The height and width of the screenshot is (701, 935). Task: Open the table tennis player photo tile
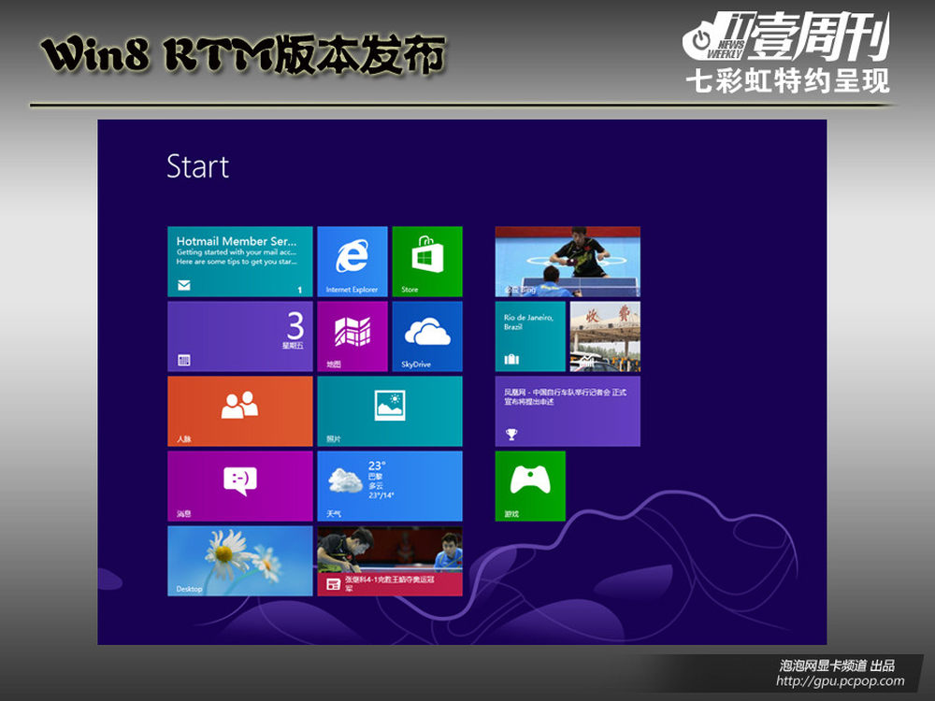point(568,261)
